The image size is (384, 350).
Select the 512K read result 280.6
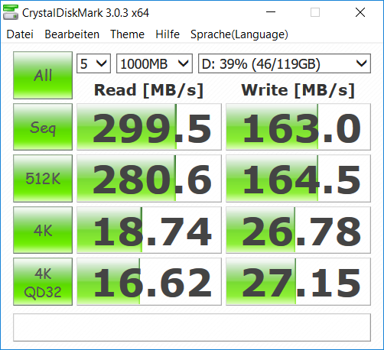click(149, 178)
